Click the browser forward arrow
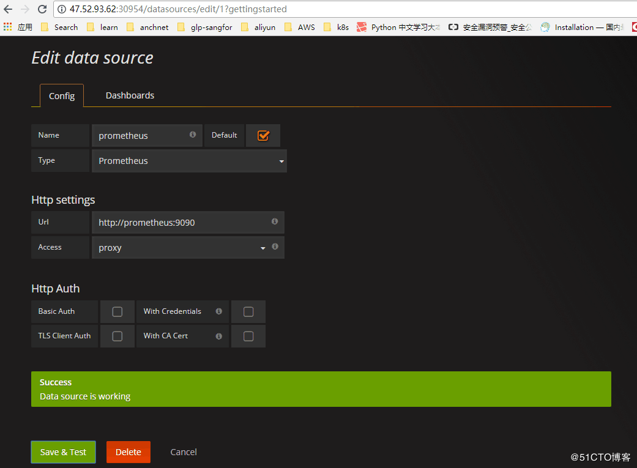The image size is (637, 468). 24,9
